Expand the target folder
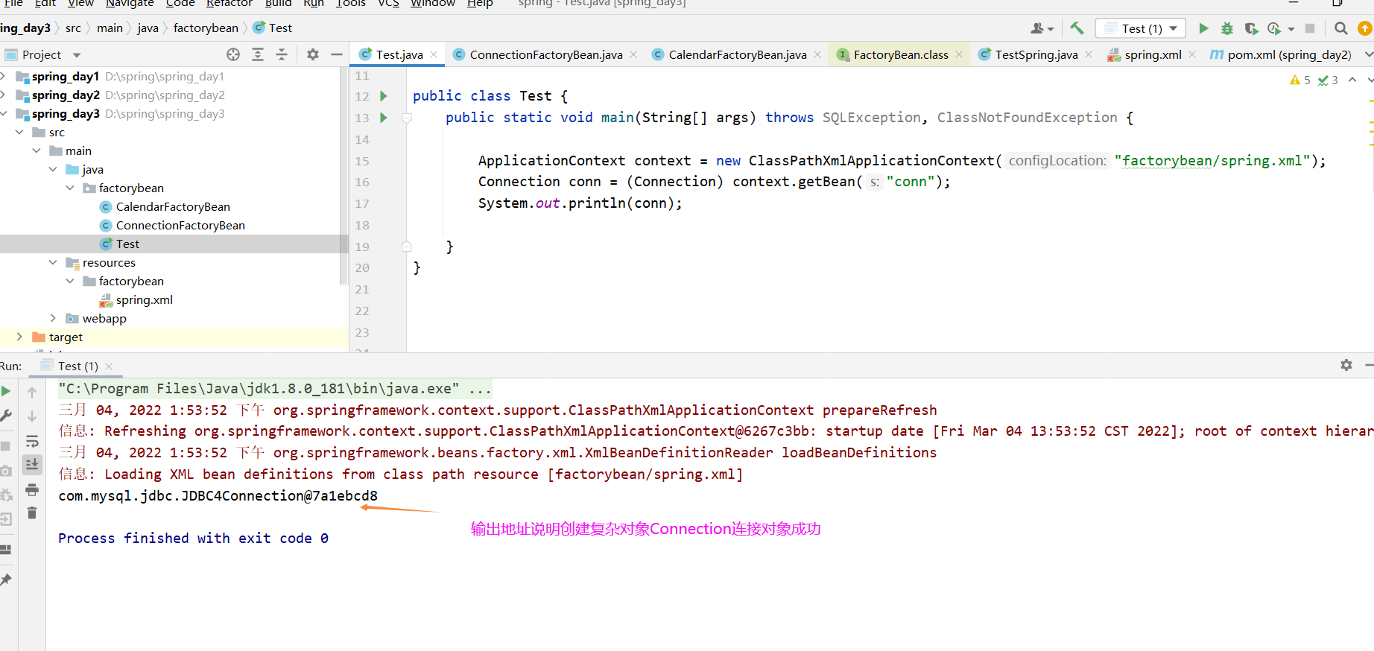 click(19, 337)
